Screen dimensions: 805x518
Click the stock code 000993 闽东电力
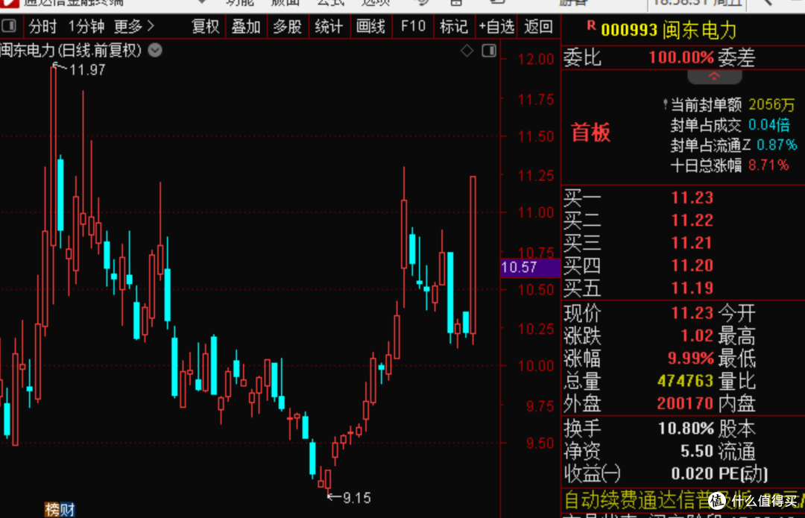tap(669, 31)
